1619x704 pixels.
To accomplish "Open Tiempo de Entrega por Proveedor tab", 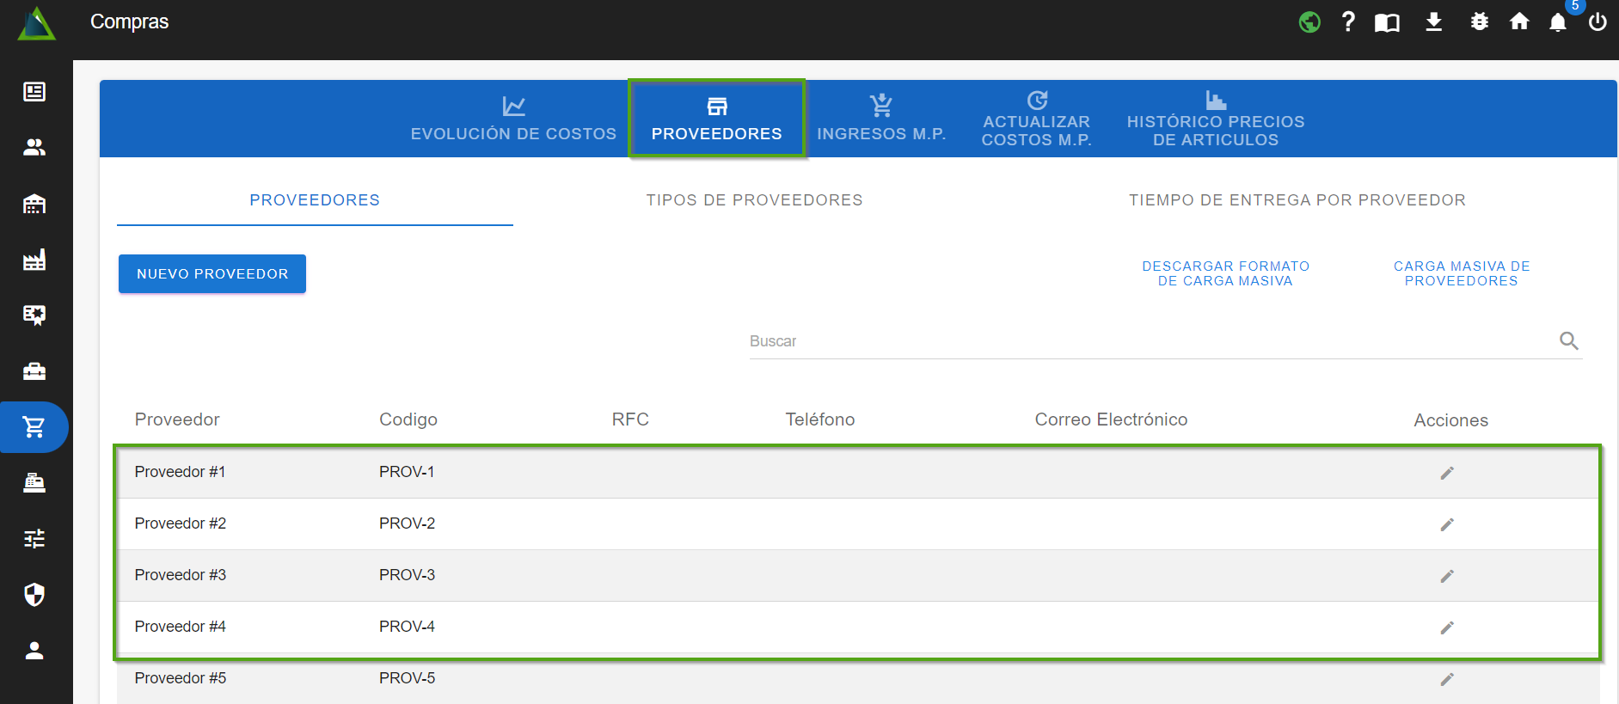I will click(1297, 200).
